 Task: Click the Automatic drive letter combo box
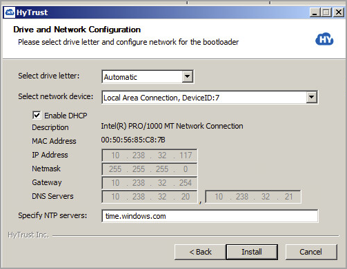click(x=148, y=76)
